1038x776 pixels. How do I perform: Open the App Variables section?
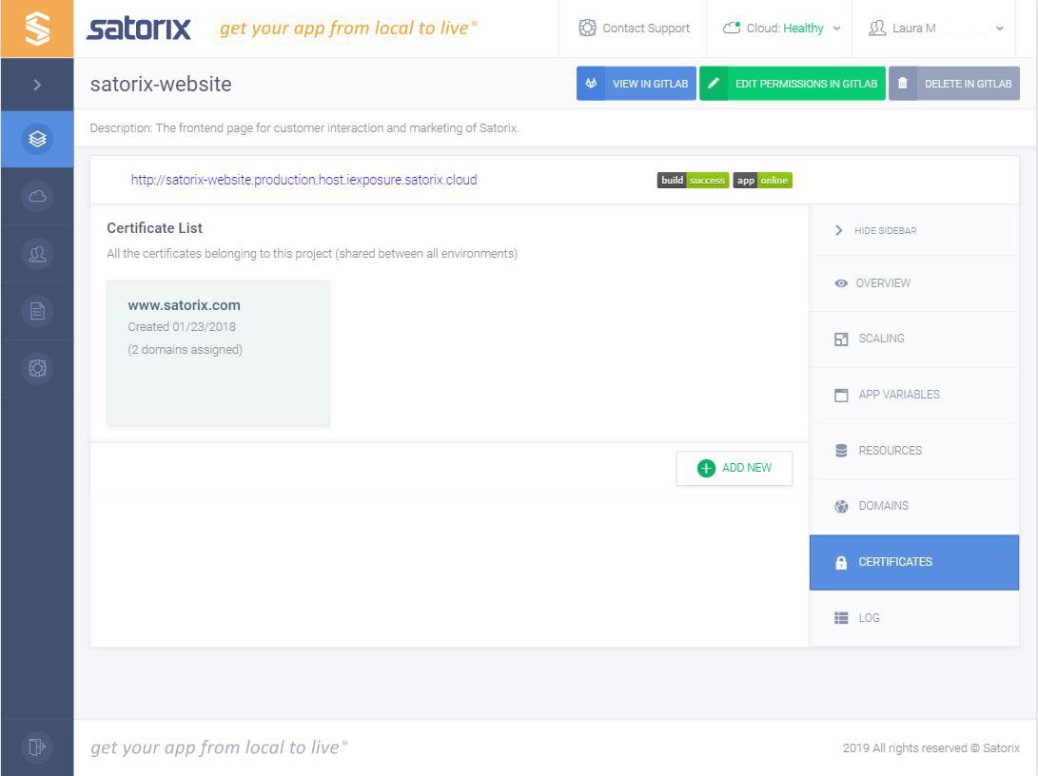896,395
